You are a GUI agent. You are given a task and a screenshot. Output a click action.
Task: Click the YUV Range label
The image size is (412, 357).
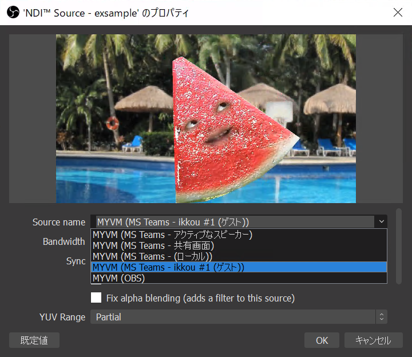point(62,317)
